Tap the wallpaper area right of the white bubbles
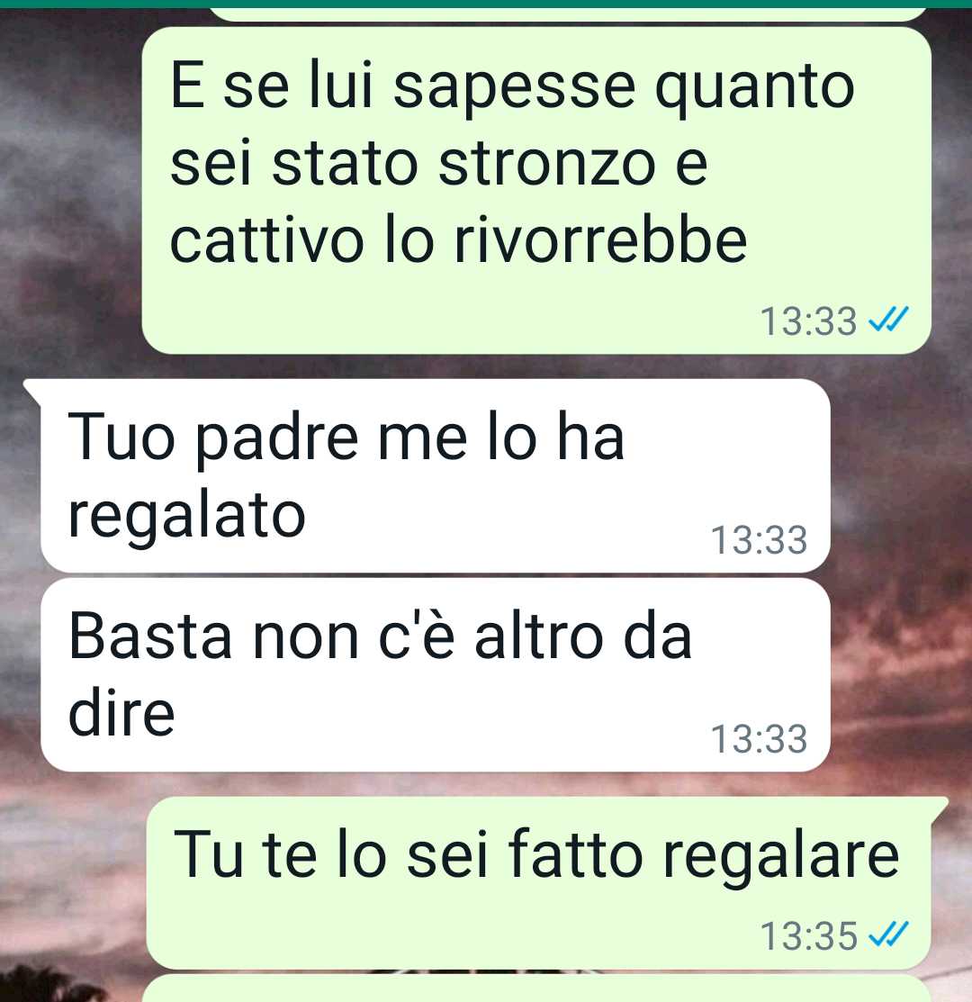Viewport: 972px width, 1002px height. [901, 575]
